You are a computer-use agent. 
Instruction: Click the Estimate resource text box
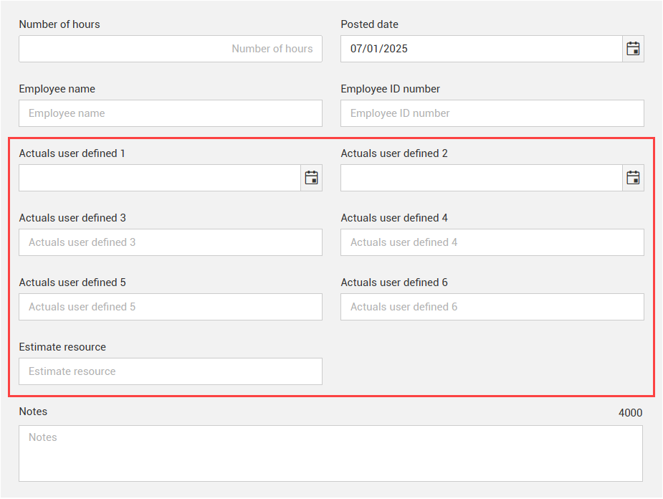(170, 371)
